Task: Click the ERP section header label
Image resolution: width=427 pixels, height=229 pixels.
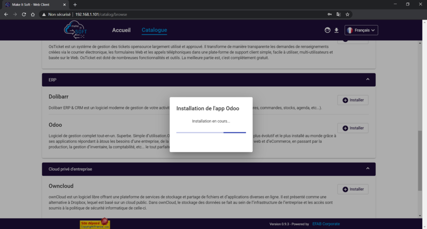Action: [x=52, y=80]
